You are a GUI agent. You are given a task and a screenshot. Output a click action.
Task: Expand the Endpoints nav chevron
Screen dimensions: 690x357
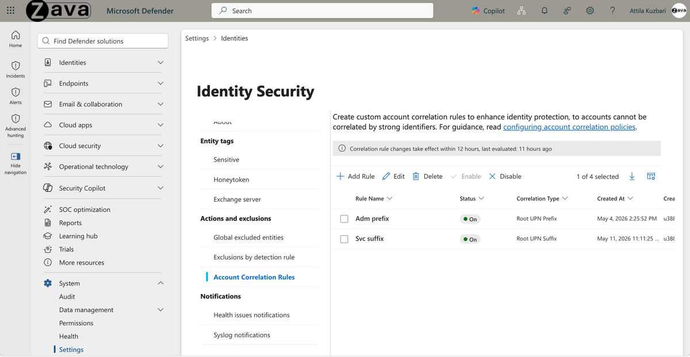[x=160, y=83]
